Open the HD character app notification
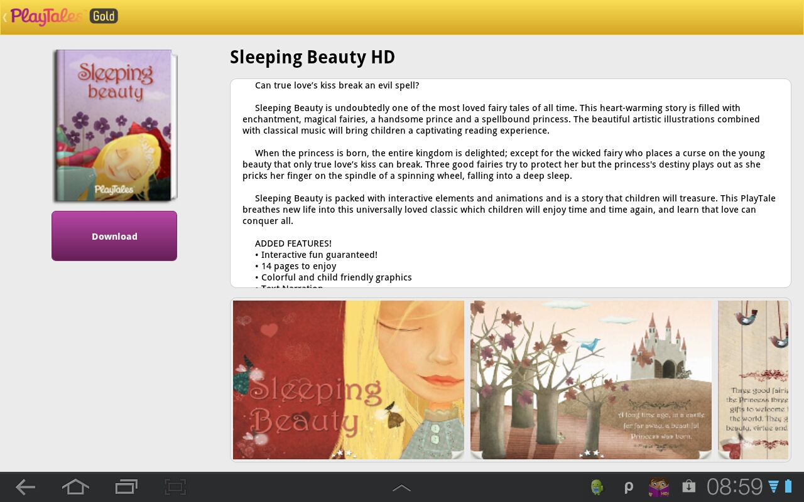Image resolution: width=804 pixels, height=502 pixels. (x=659, y=487)
